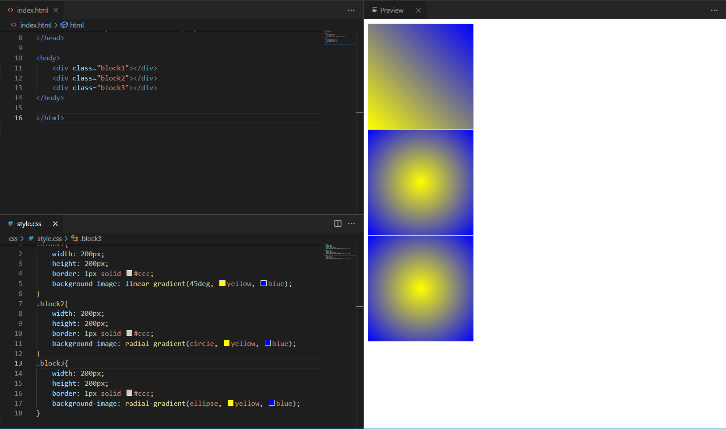Open more actions menu in Preview panel
The width and height of the screenshot is (726, 429).
click(714, 10)
